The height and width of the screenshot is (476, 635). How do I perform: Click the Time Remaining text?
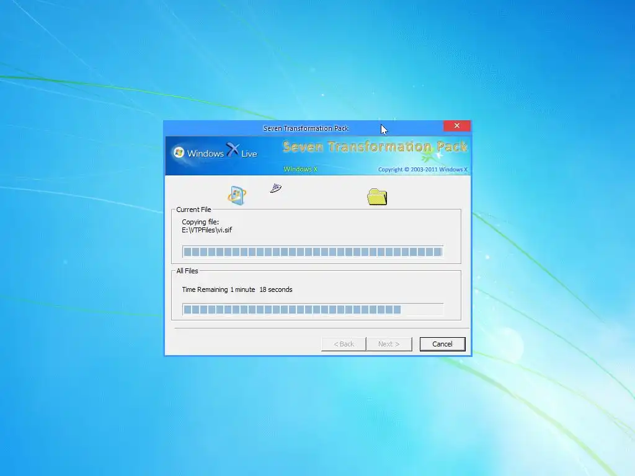pos(237,289)
